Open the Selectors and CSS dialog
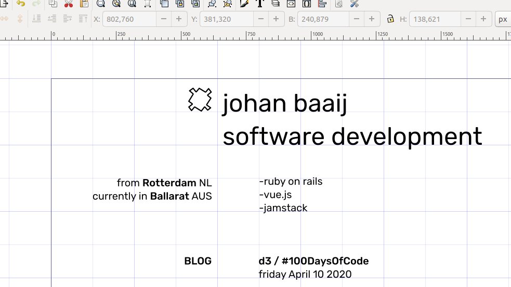The height and width of the screenshot is (287, 511). coord(307,3)
